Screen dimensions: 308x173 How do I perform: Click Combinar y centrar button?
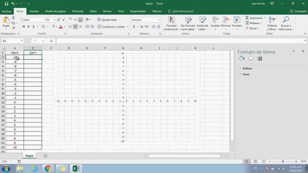(111, 26)
